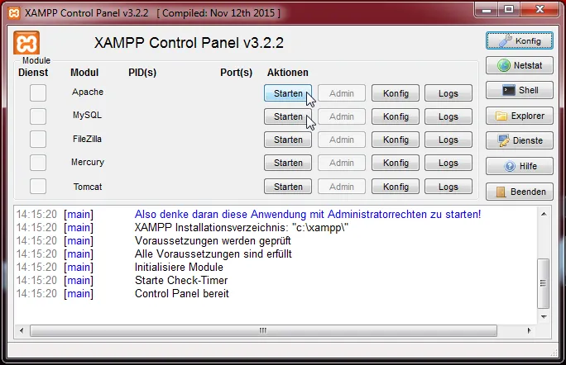Screen dimensions: 566x365
Task: Click the log scroll right arrow
Action: point(530,330)
